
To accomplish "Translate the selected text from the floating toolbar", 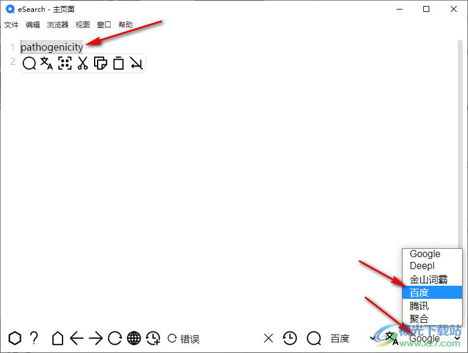I will [x=46, y=63].
